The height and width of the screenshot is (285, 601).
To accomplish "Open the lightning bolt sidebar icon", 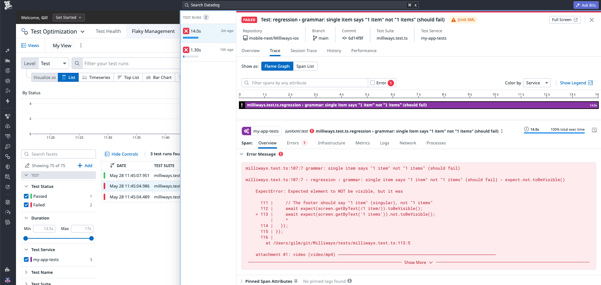I will pyautogui.click(x=8, y=101).
